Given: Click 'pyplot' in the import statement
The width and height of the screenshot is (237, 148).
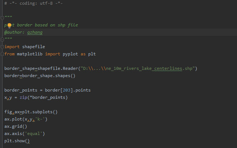Looking at the screenshot, I should tap(70, 54).
